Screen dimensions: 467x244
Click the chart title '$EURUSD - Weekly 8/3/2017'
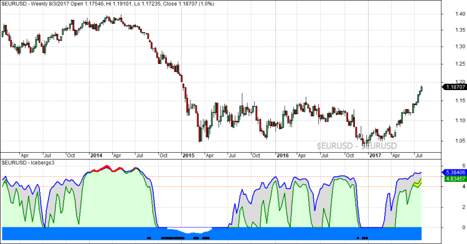pos(35,4)
